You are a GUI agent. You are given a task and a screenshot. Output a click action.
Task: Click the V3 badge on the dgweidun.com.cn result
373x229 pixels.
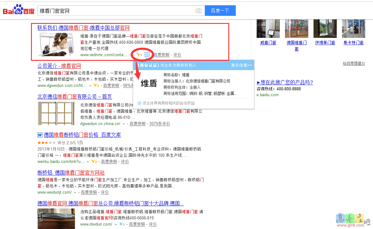click(96, 85)
